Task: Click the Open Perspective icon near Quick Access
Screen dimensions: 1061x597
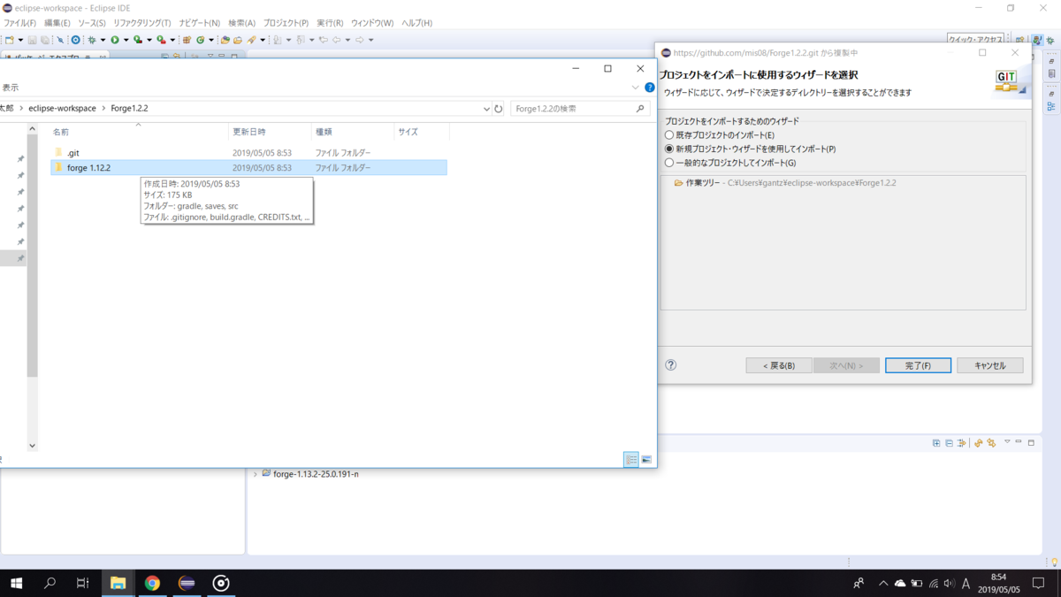Action: [1021, 39]
